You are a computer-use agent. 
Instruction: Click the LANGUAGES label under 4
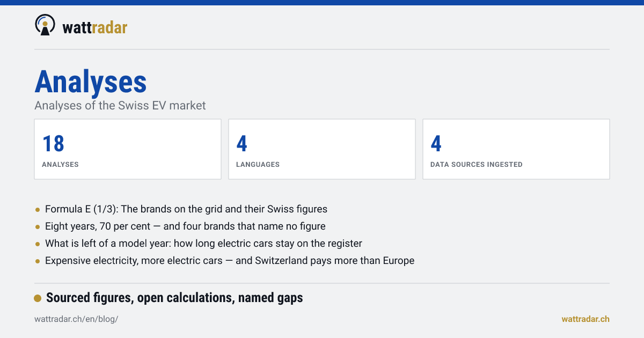click(258, 165)
